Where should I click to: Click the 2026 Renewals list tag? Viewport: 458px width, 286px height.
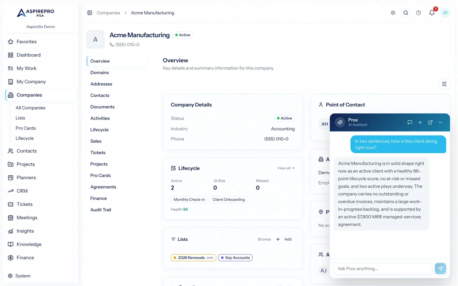194,258
